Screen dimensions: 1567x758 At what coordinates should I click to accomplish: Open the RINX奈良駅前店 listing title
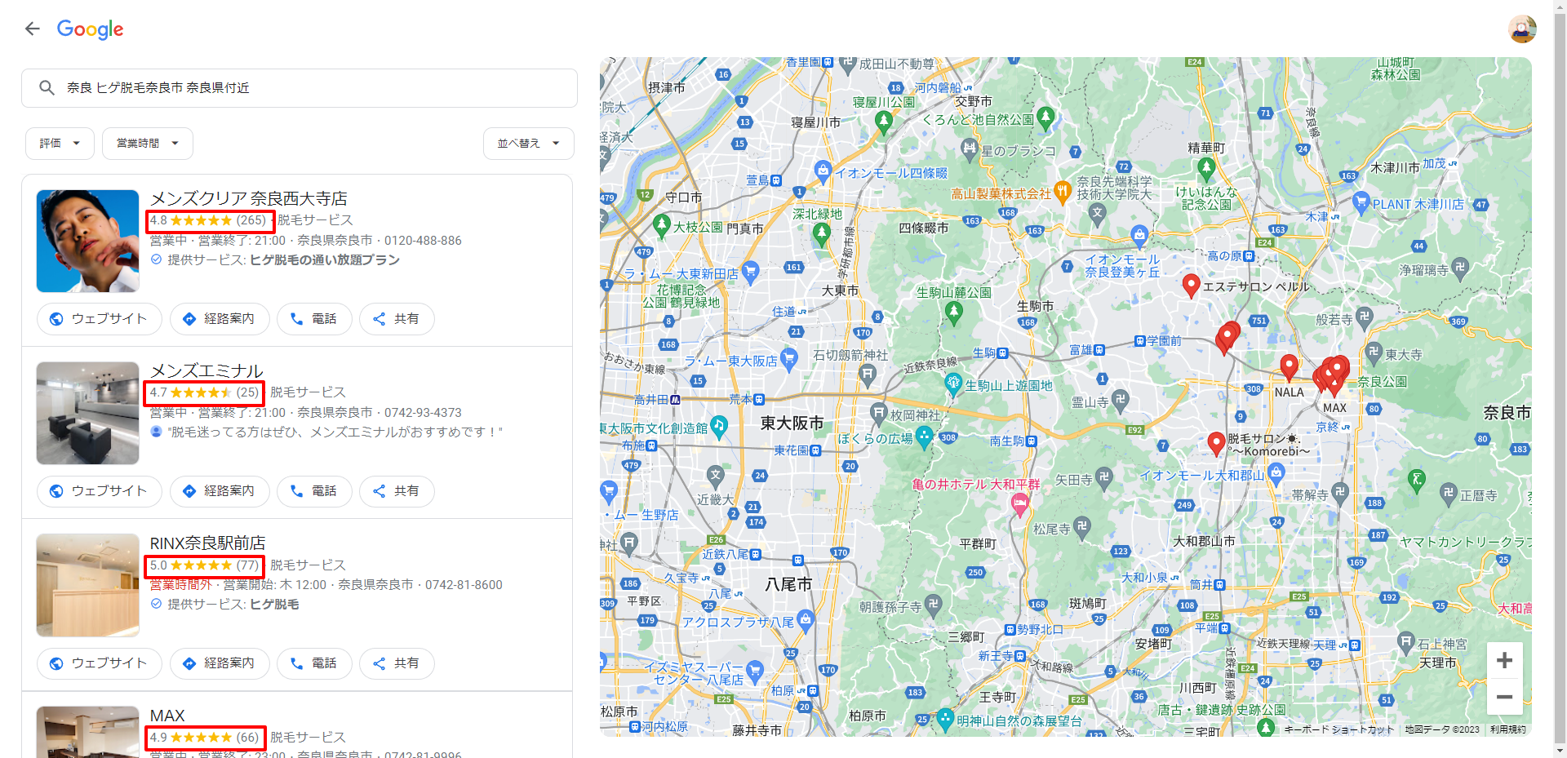tap(207, 543)
